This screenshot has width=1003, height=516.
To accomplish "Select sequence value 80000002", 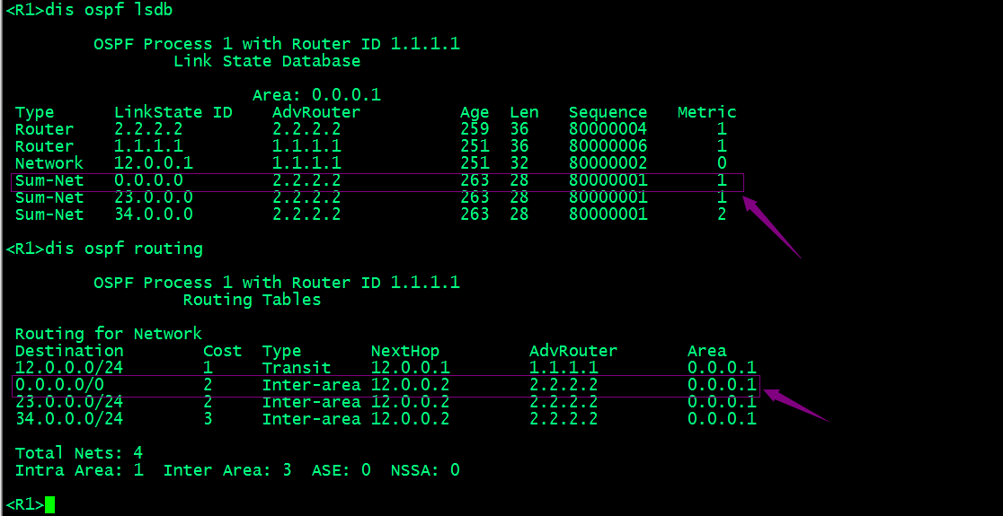I will coord(608,162).
